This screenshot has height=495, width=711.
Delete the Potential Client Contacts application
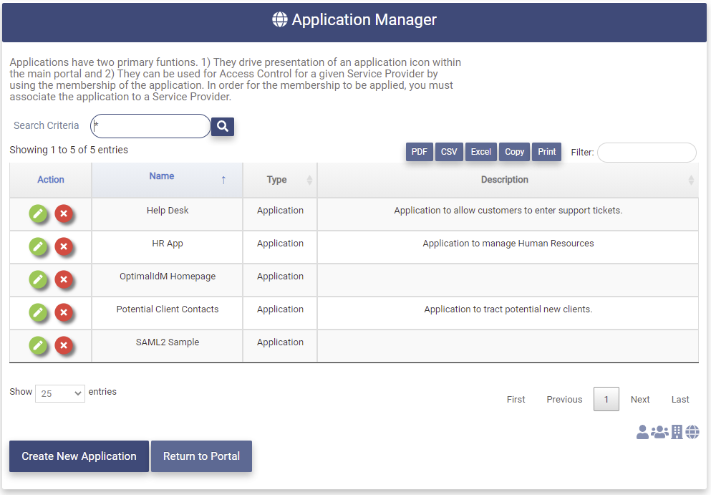click(x=64, y=312)
